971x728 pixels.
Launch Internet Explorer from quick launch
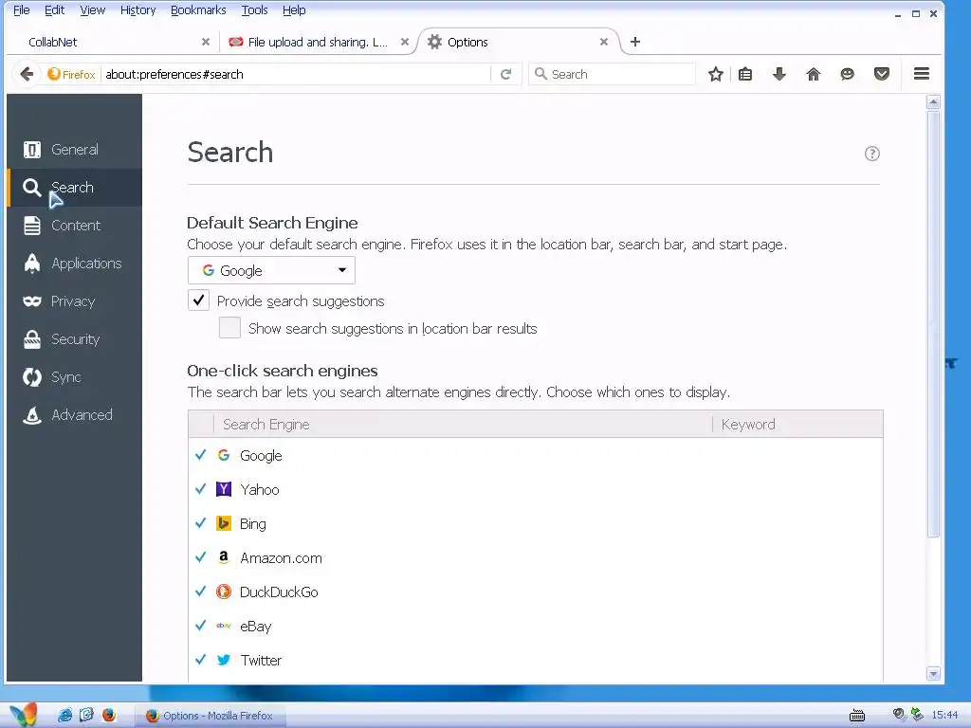pos(64,715)
